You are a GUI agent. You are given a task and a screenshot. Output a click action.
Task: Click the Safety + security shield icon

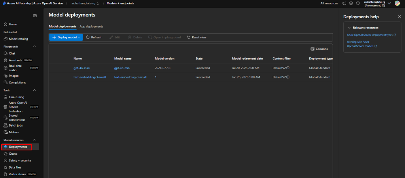pyautogui.click(x=6, y=161)
